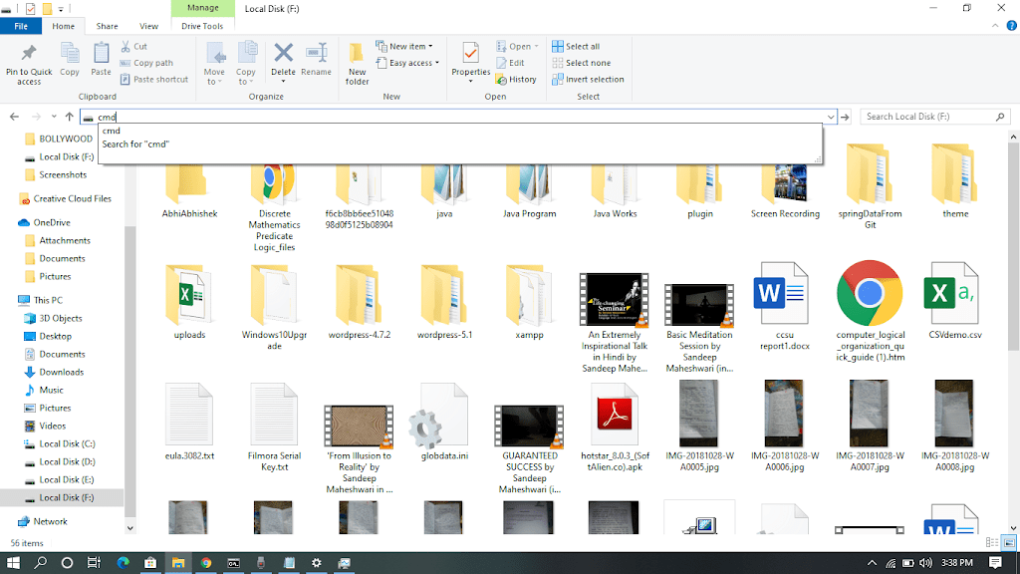Open the Properties icon in ribbon
The width and height of the screenshot is (1020, 574).
click(470, 52)
